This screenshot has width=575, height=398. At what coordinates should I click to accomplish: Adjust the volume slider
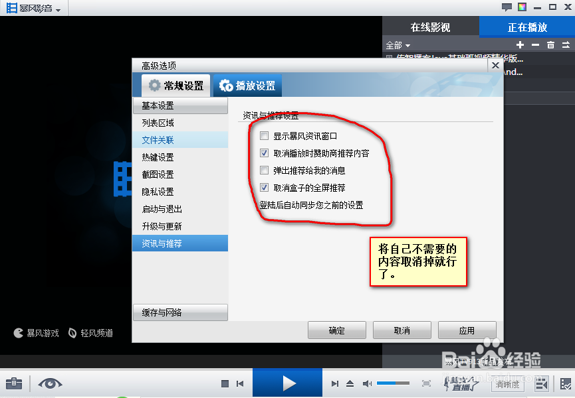point(393,383)
